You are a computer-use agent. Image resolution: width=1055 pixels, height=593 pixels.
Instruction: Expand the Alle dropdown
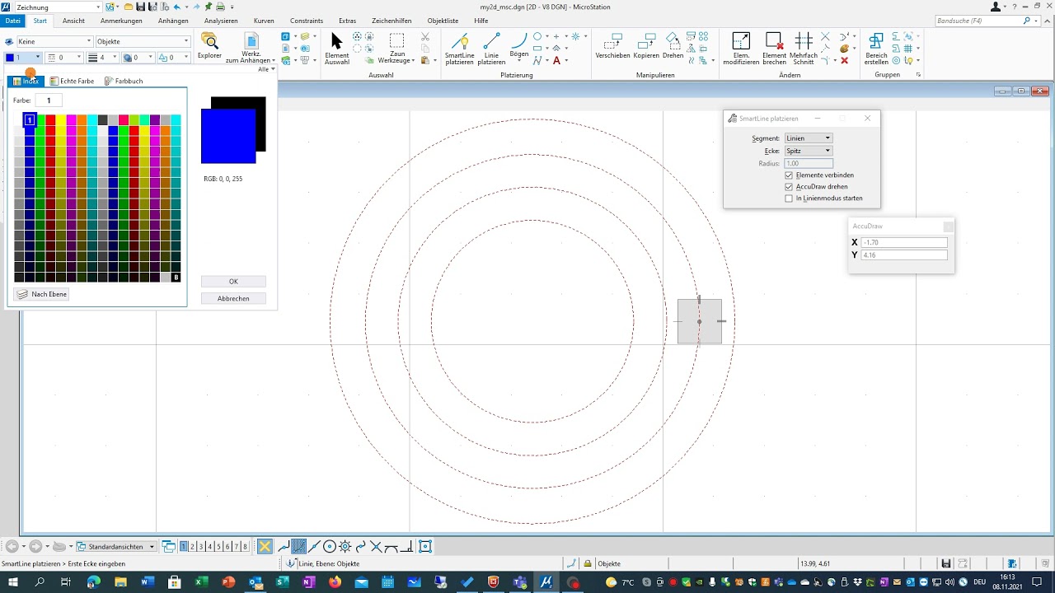(x=266, y=69)
